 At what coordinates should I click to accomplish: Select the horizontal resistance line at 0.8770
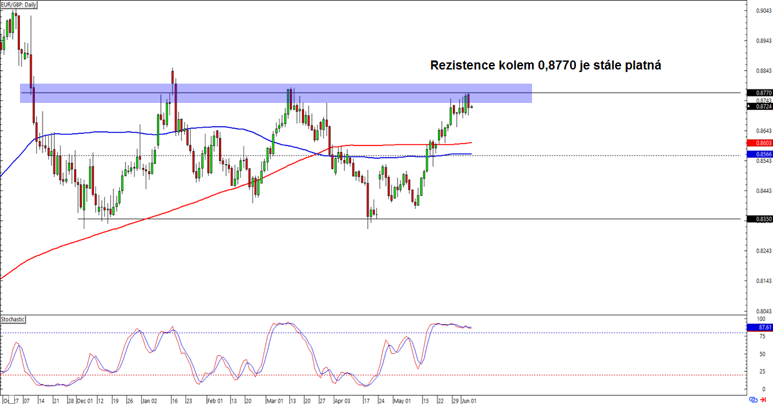pos(612,93)
